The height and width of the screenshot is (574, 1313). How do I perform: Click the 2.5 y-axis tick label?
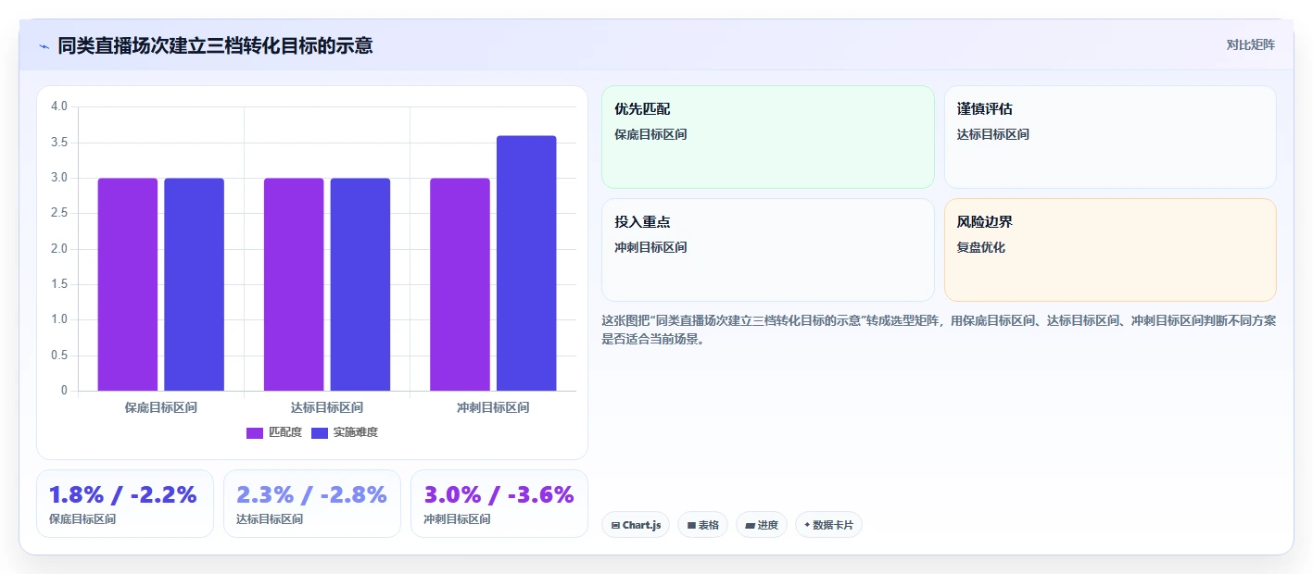59,213
